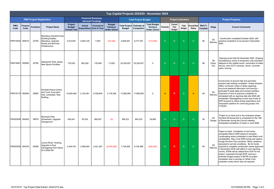This screenshot has width=274, height=189.
Task: Click red Current Year Budget indicator for Dordaak Library
Action: 174,93
